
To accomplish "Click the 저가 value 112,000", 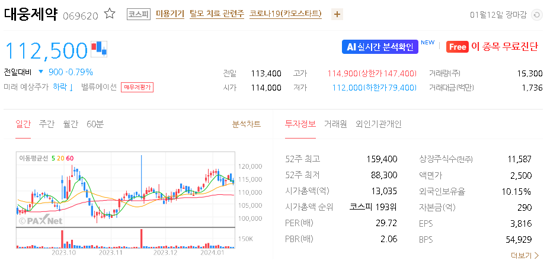I will [x=347, y=88].
